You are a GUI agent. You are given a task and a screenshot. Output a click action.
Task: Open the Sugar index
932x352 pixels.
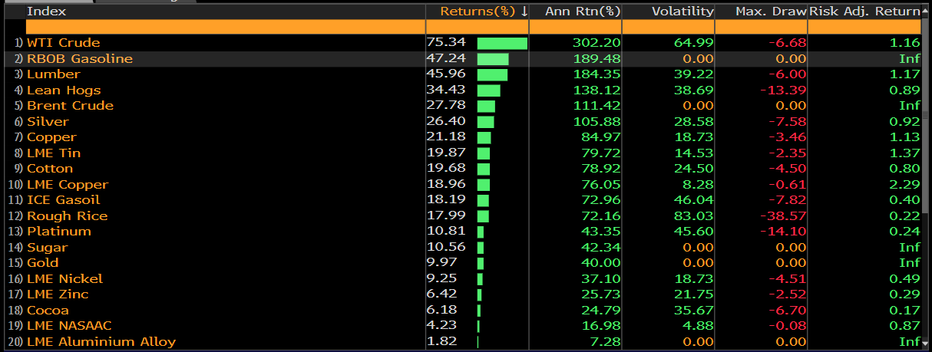pos(47,248)
